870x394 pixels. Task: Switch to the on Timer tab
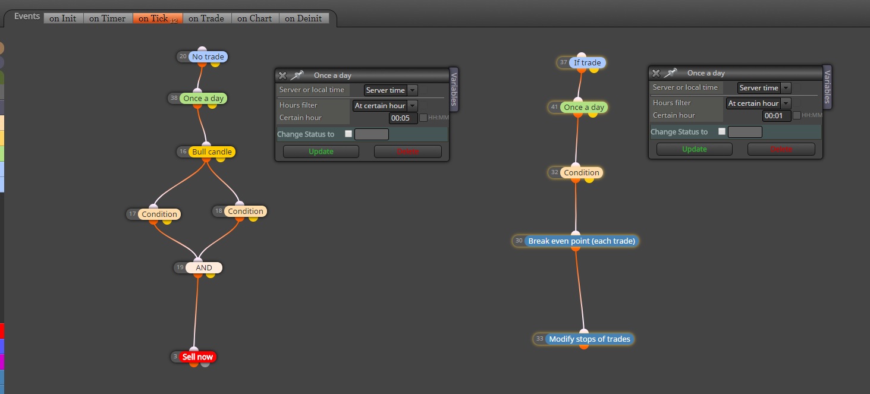107,18
